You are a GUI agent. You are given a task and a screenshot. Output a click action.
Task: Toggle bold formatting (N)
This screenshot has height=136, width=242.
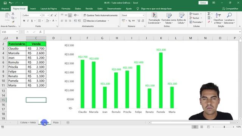24,21
